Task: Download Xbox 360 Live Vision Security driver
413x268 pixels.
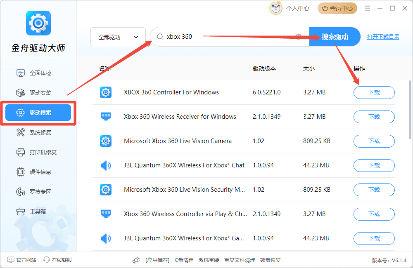Action: (x=374, y=190)
